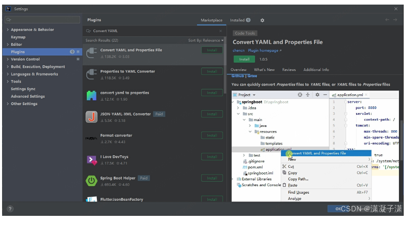Click the Installed count badge

point(248,20)
